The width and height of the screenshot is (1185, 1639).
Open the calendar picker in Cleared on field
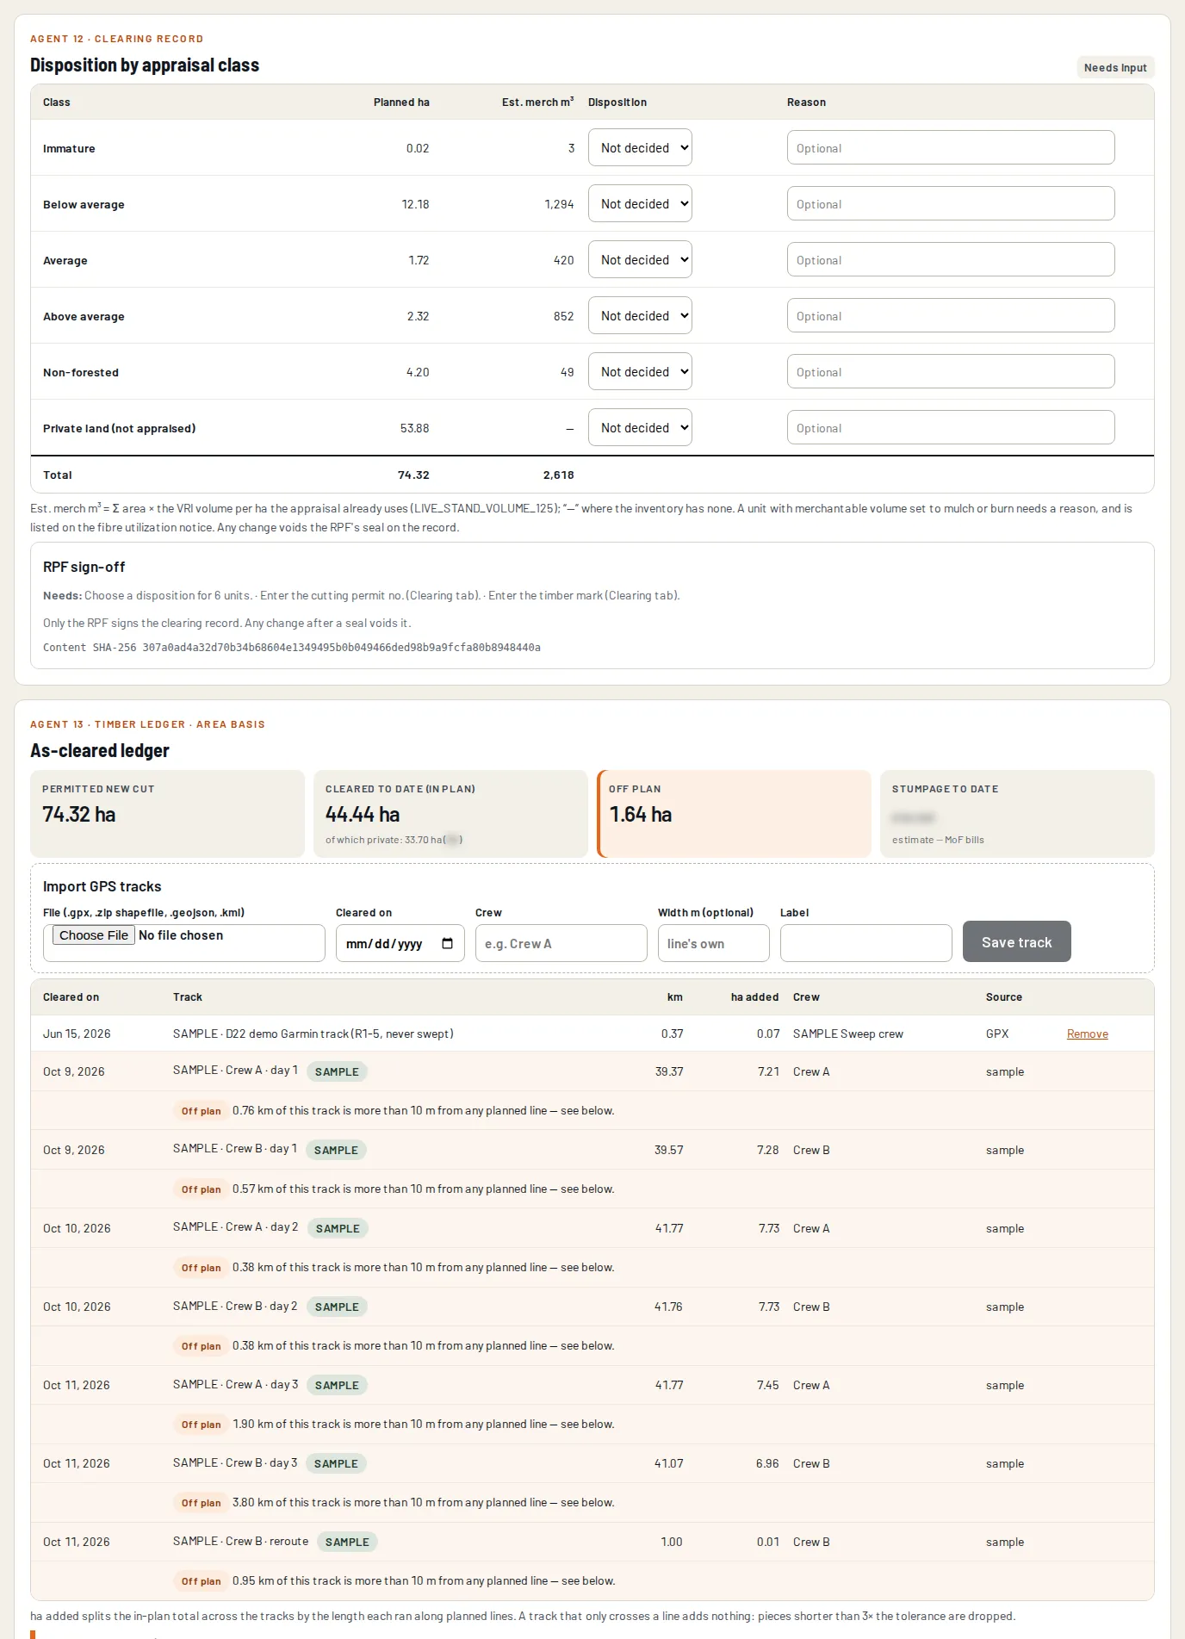[447, 944]
